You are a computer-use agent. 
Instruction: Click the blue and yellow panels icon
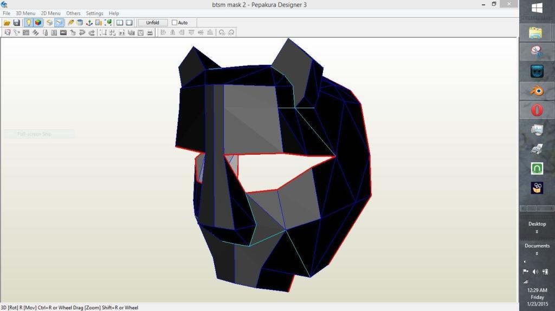(x=99, y=23)
